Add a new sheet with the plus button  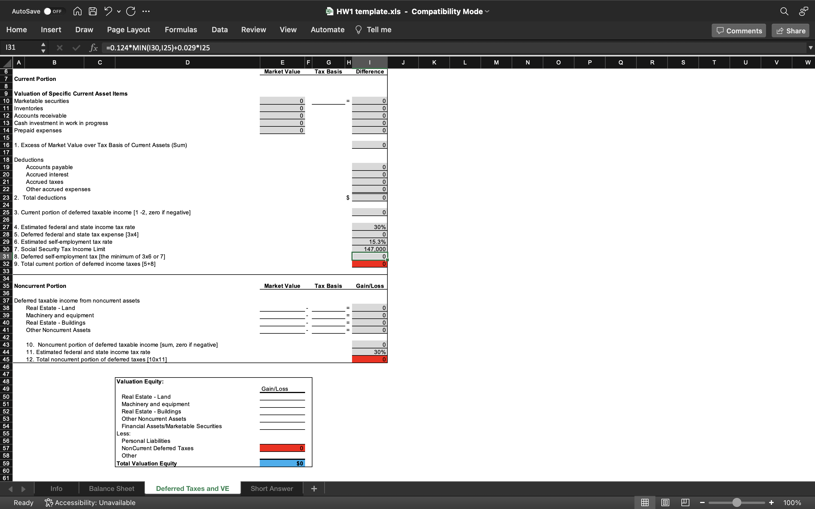coord(314,488)
